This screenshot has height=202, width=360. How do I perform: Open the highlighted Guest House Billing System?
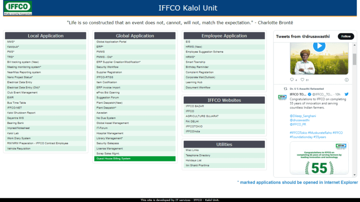135,159
